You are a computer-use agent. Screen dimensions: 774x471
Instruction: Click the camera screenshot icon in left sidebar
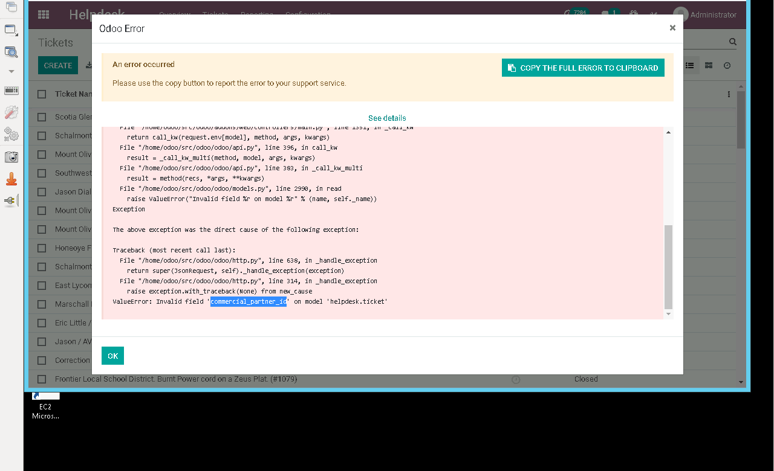(11, 157)
